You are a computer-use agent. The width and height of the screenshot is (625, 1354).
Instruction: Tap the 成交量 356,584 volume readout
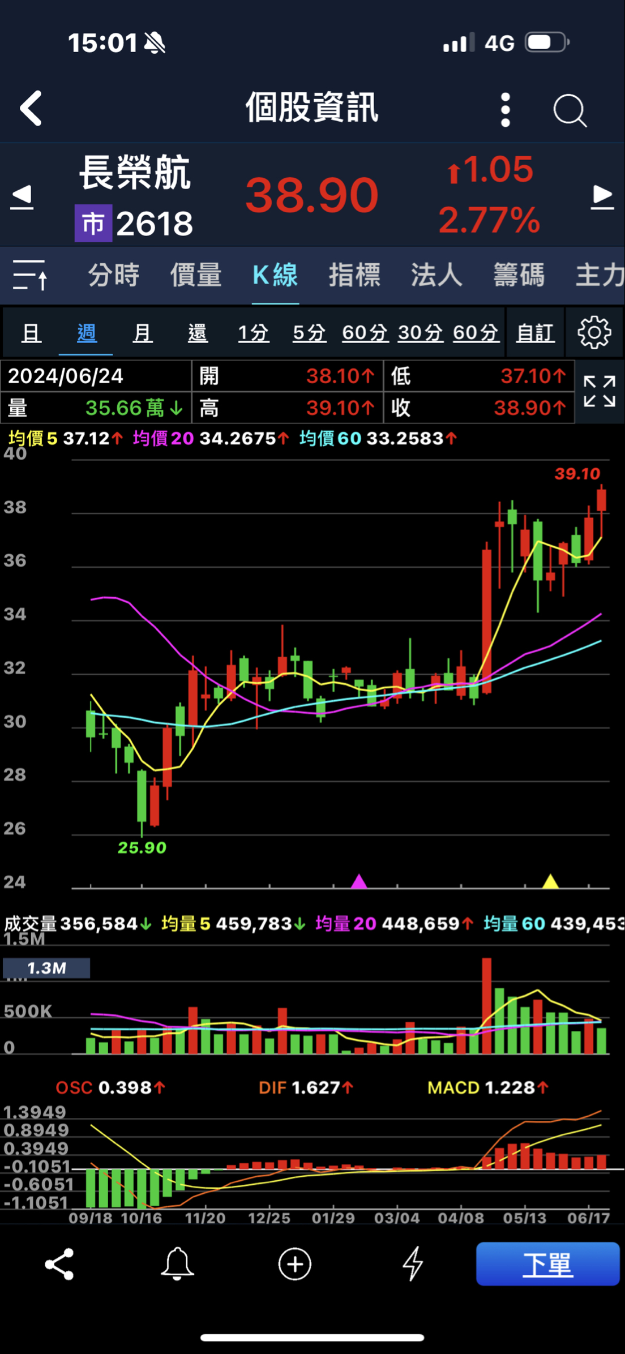pyautogui.click(x=78, y=924)
